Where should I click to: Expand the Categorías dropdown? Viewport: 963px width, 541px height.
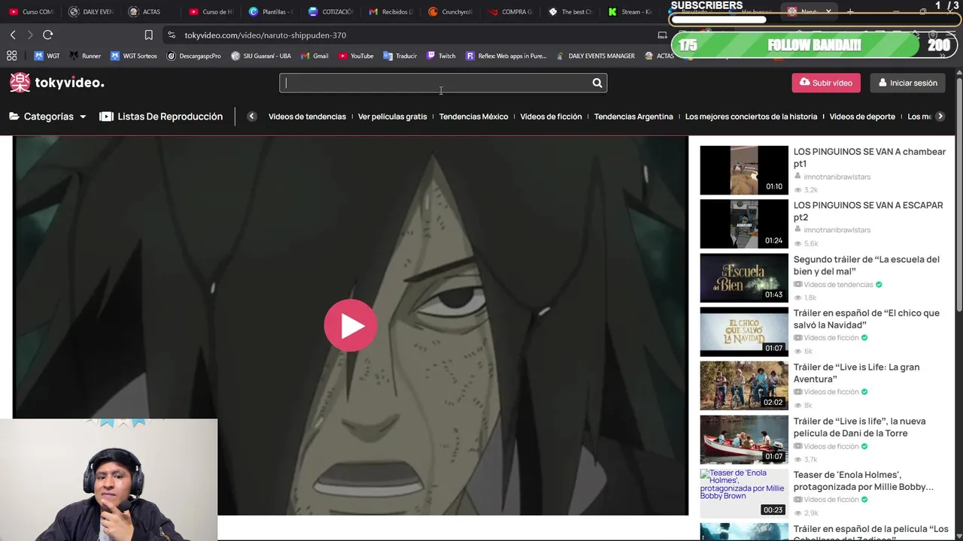point(47,116)
